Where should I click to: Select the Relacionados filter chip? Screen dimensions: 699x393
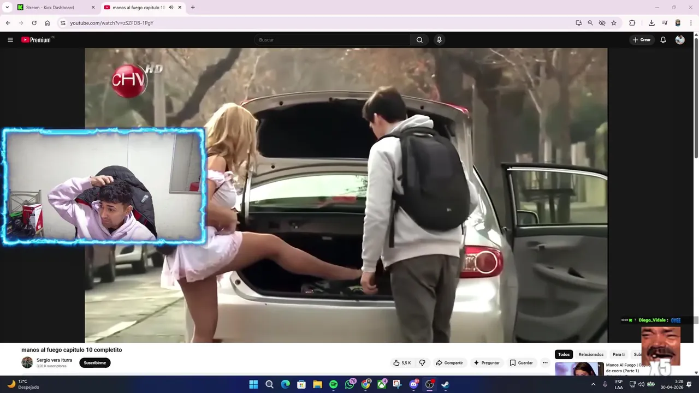pyautogui.click(x=591, y=355)
